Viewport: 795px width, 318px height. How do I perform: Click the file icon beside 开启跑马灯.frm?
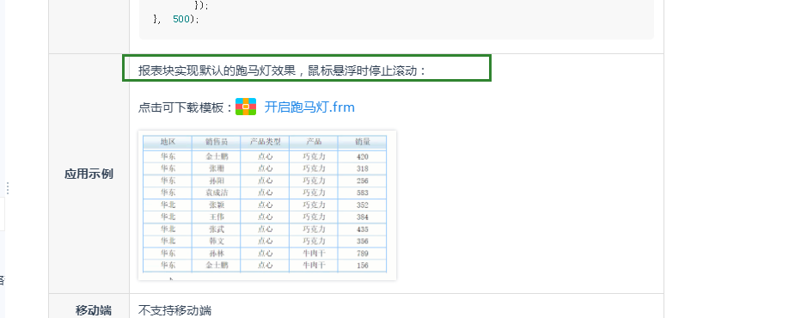point(246,107)
